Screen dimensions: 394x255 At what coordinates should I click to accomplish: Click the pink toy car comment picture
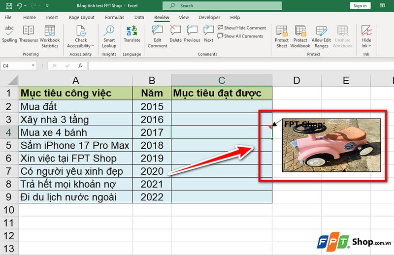[x=331, y=145]
